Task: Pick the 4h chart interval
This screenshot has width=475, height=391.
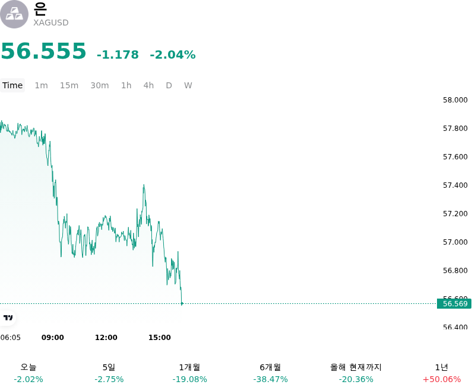Action: [x=148, y=85]
